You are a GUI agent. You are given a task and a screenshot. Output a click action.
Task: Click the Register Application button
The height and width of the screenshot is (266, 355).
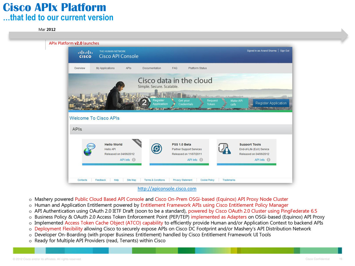pos(271,103)
